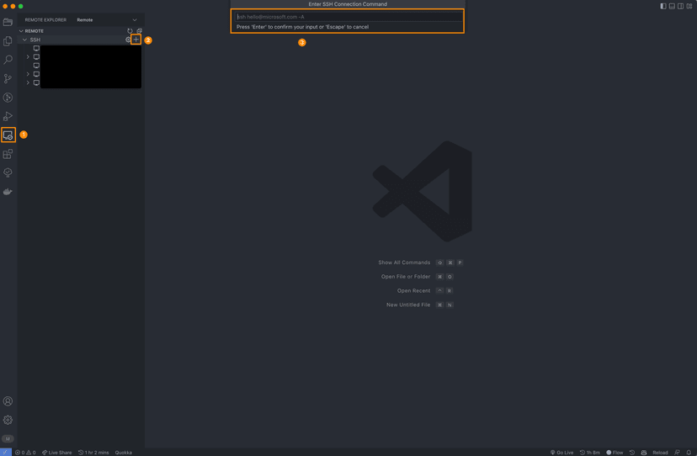Open Run and Debug view
The width and height of the screenshot is (697, 456).
[x=8, y=116]
